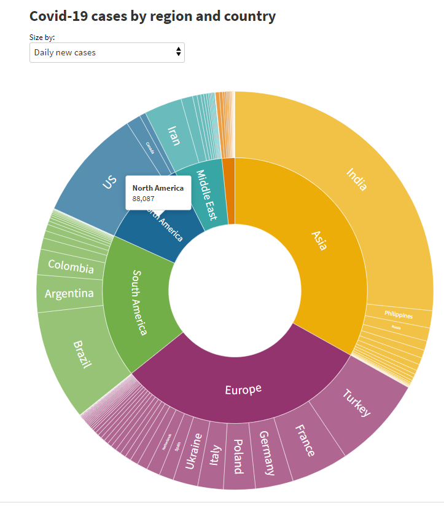Click the Philippines country segment
The image size is (444, 508).
click(398, 314)
